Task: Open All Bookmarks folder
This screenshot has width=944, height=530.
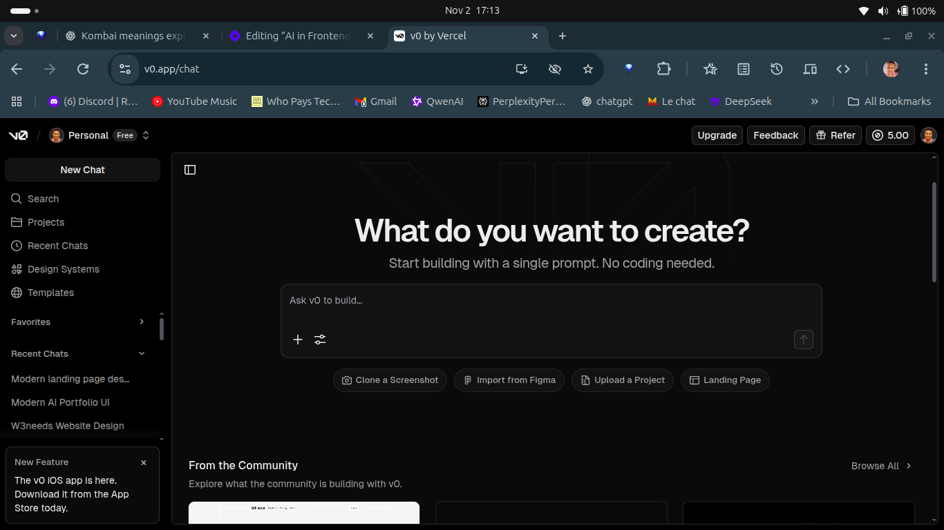Action: [x=889, y=101]
